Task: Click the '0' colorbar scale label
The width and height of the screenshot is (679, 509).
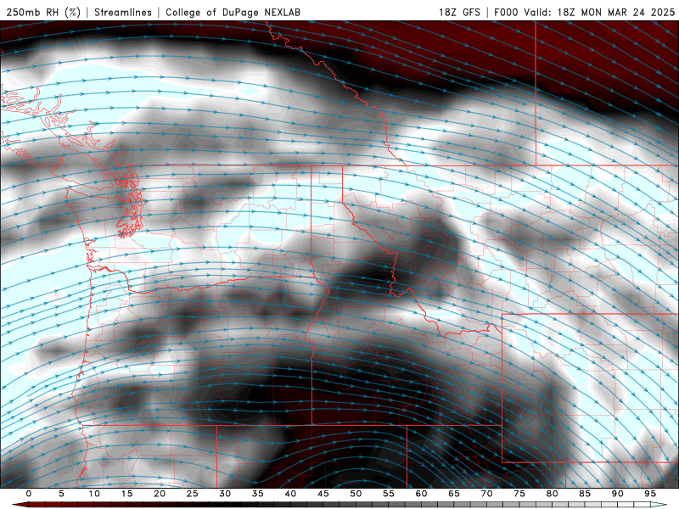Action: click(29, 494)
